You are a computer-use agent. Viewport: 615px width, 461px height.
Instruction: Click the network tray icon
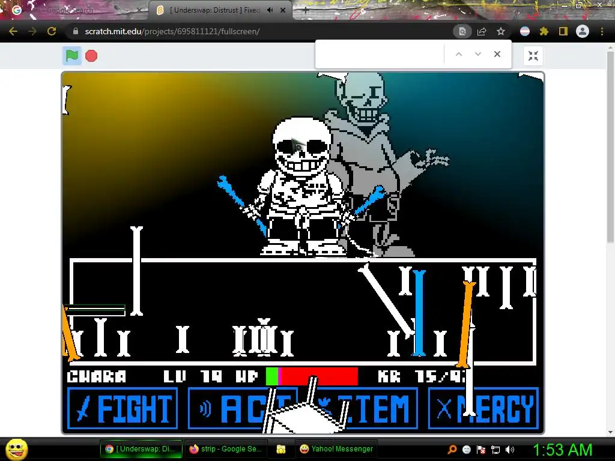pos(495,450)
